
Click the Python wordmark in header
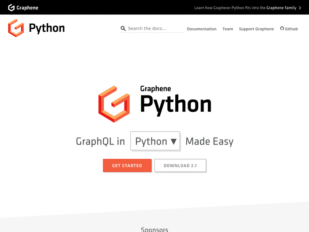(x=47, y=28)
